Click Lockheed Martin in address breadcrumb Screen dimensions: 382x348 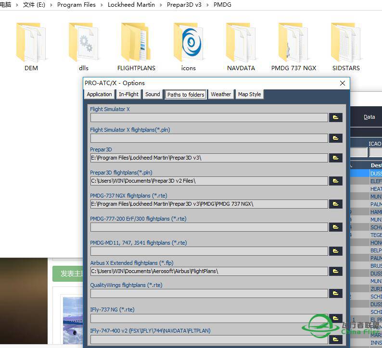[131, 5]
